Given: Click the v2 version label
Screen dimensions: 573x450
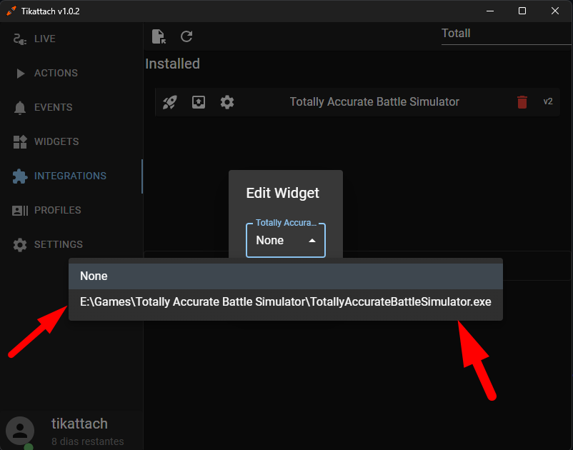Looking at the screenshot, I should pos(548,101).
